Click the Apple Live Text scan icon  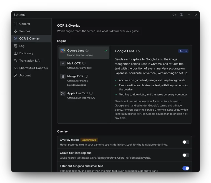click(x=63, y=93)
